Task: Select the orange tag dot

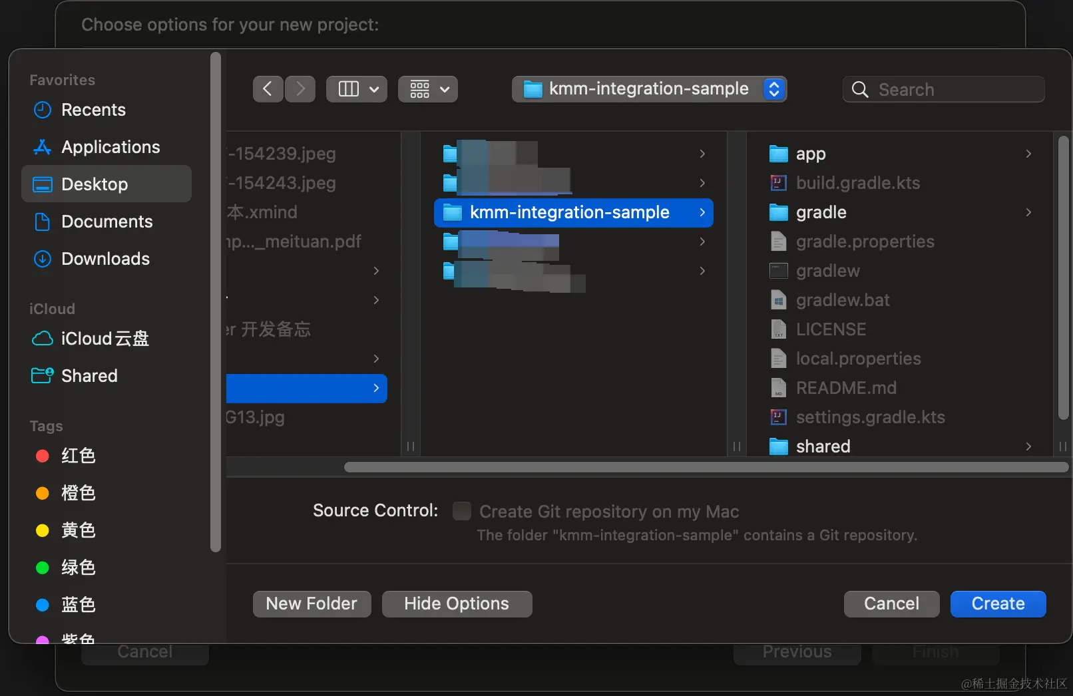Action: click(x=43, y=493)
